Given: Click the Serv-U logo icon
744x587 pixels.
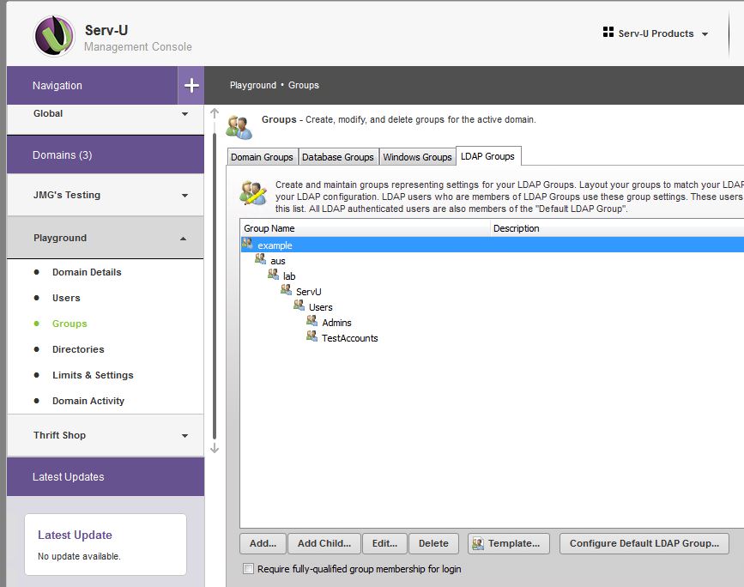Looking at the screenshot, I should [54, 36].
